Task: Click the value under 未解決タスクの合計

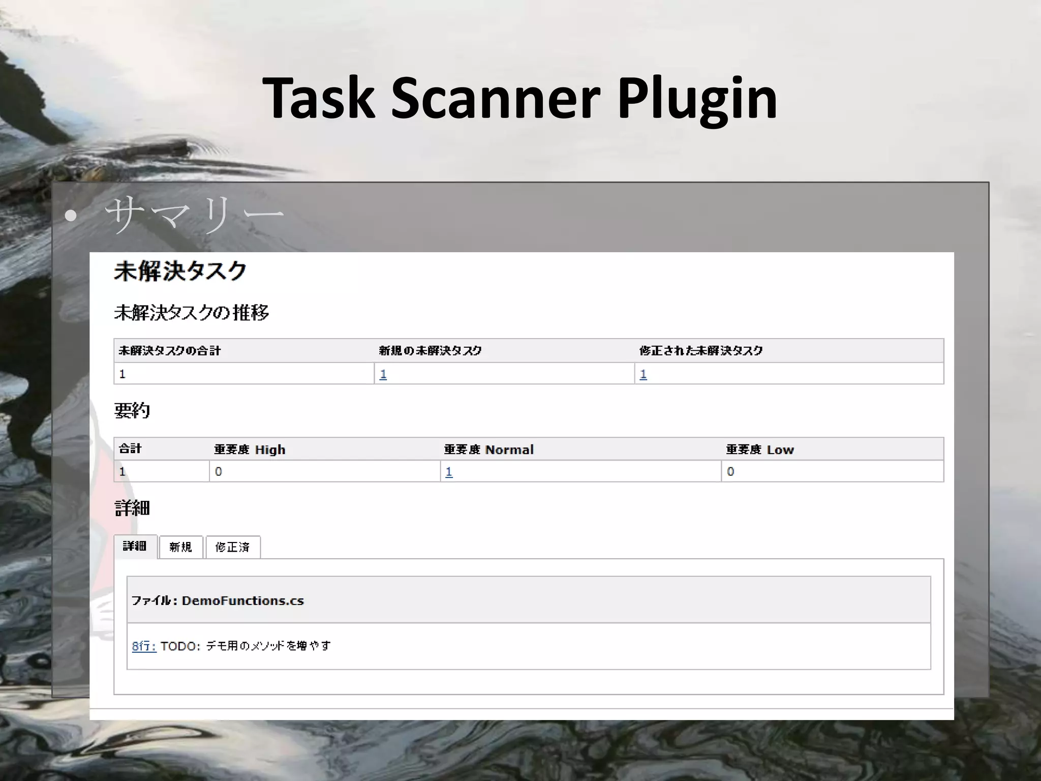Action: 123,374
